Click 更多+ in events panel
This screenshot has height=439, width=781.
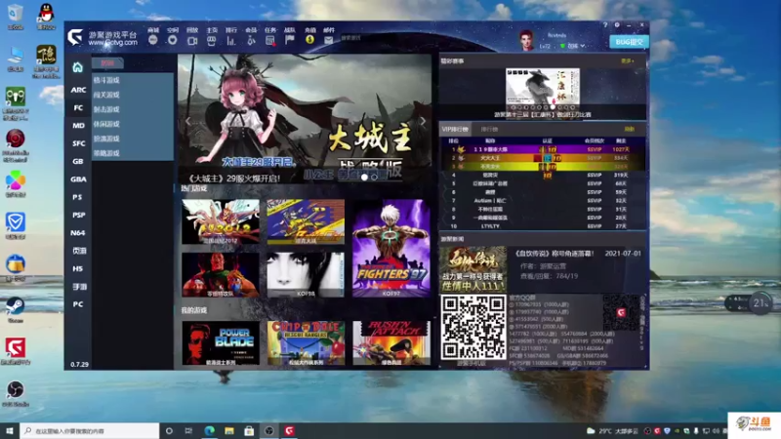[628, 61]
